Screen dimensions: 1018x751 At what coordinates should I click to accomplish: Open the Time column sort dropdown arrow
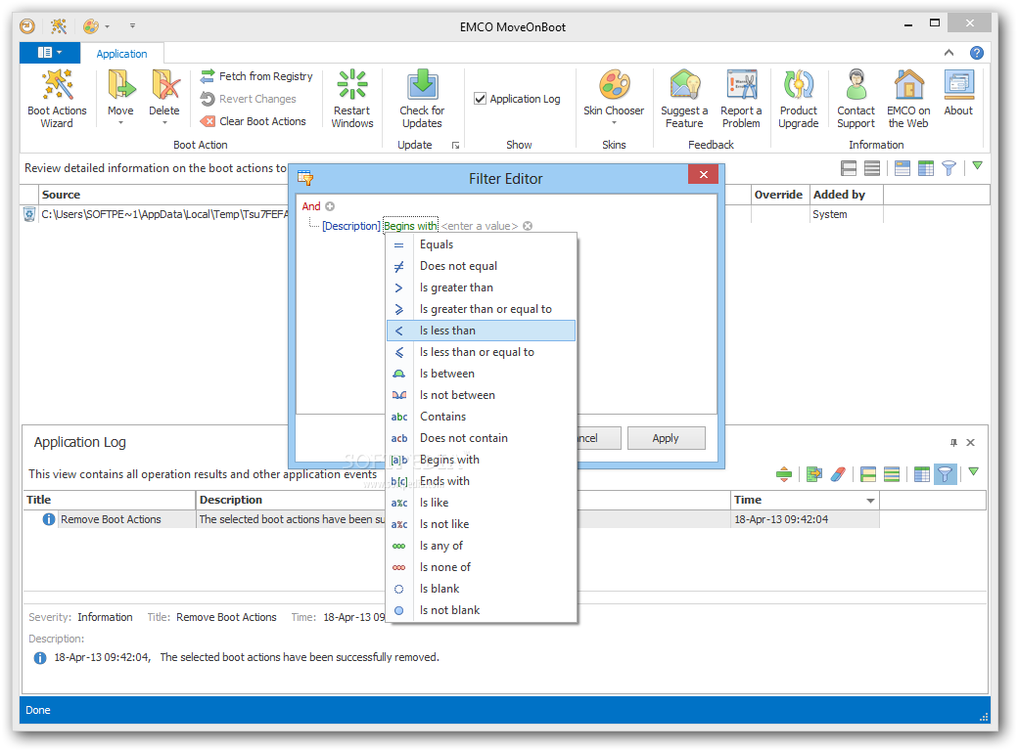coord(870,500)
